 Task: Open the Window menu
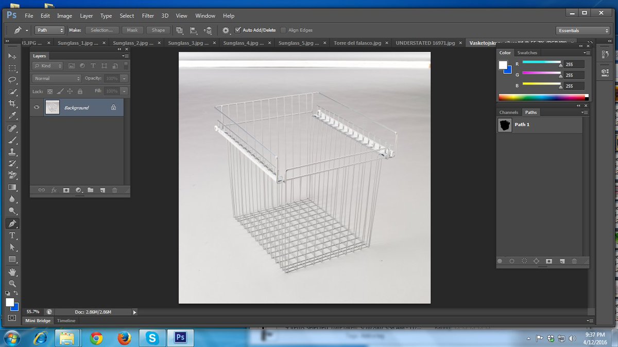click(205, 16)
